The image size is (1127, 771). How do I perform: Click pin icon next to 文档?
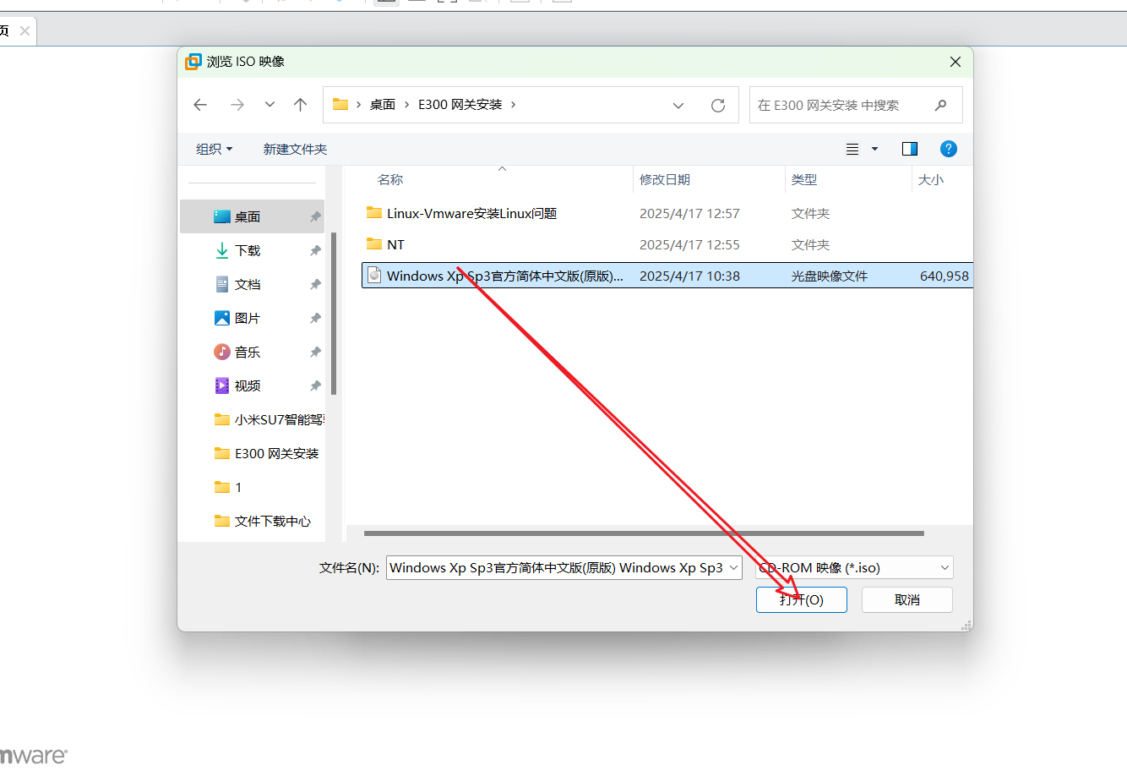click(x=315, y=284)
